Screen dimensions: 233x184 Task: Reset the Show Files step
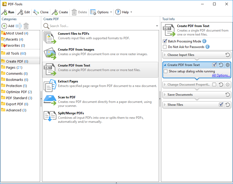(227, 104)
